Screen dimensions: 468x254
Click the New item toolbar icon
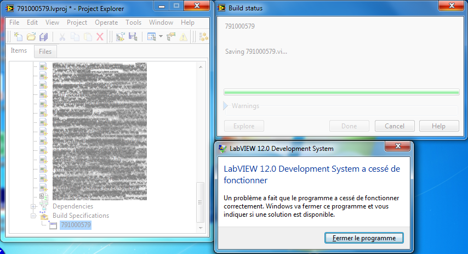pyautogui.click(x=18, y=37)
